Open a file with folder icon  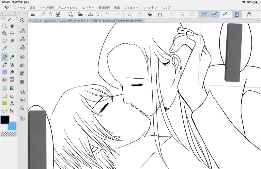pyautogui.click(x=80, y=14)
